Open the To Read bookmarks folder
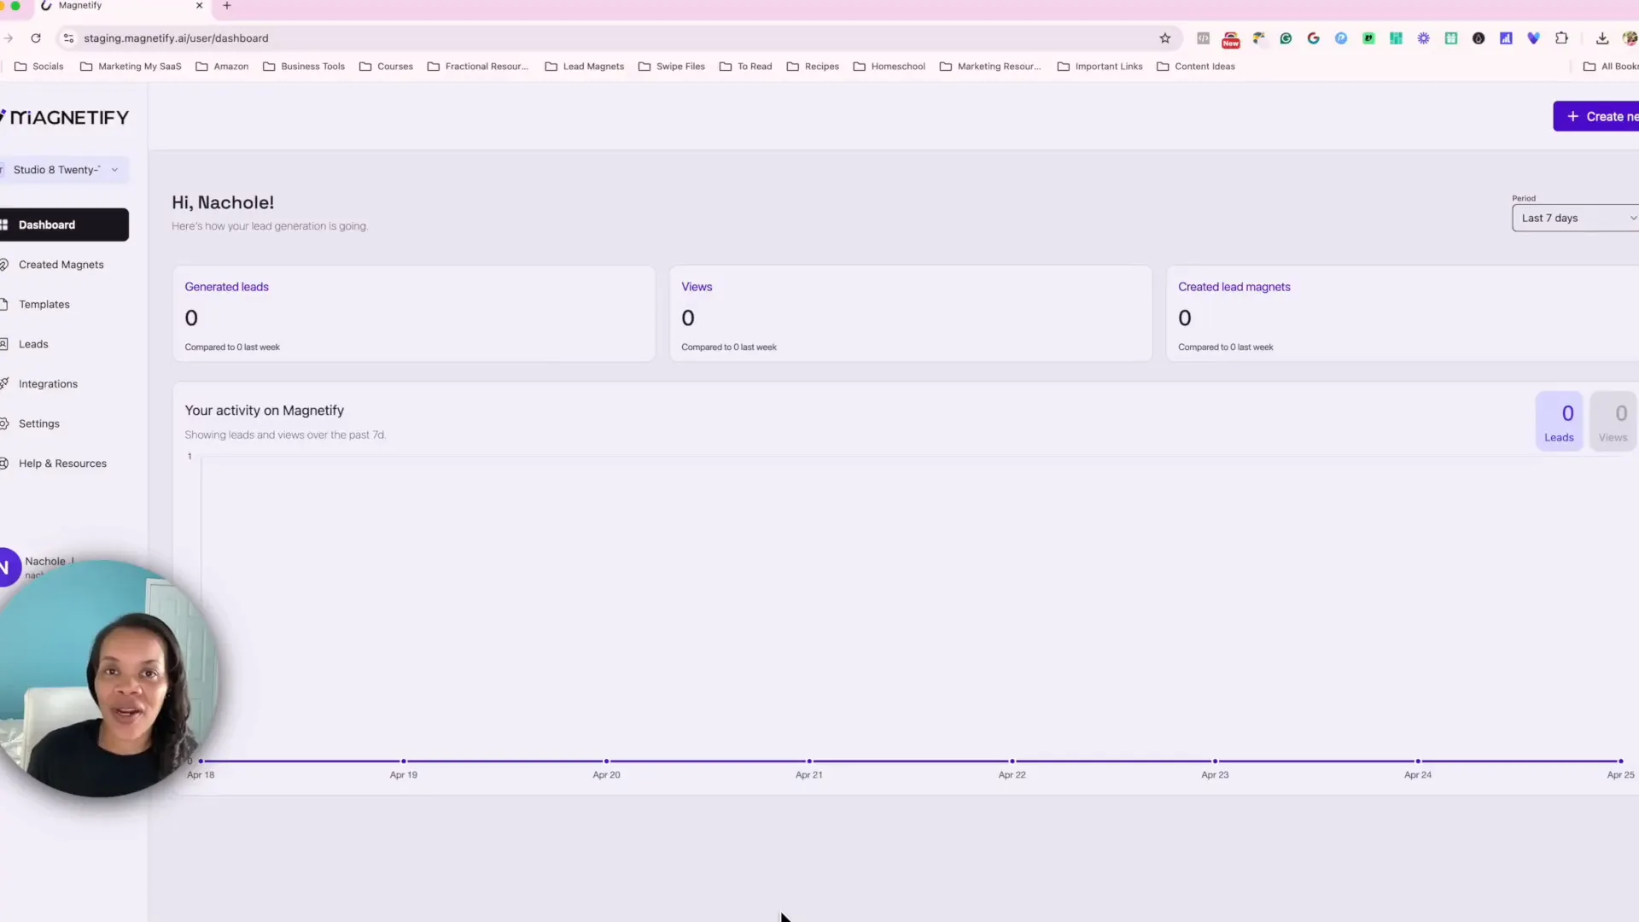 pyautogui.click(x=746, y=67)
